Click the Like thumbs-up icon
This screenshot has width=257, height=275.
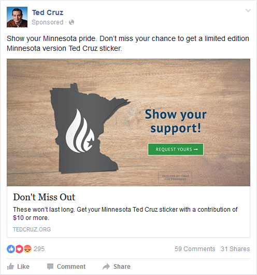click(10, 267)
